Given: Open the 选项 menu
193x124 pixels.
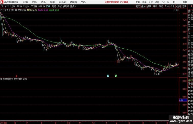Looking at the screenshot, I should (x=157, y=2).
